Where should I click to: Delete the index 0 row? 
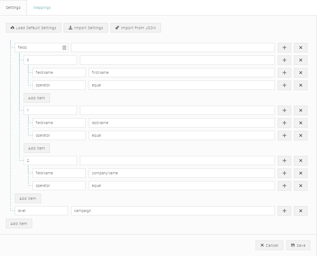(x=301, y=60)
